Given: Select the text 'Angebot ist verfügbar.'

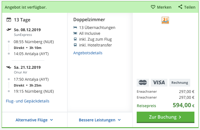Looking at the screenshot, I should [26, 7].
